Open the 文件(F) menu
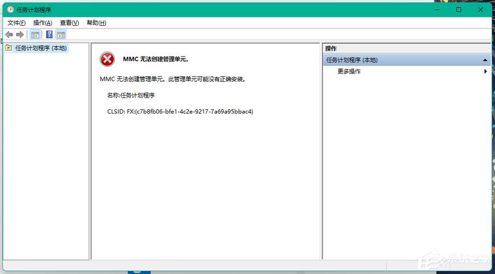 pos(16,23)
